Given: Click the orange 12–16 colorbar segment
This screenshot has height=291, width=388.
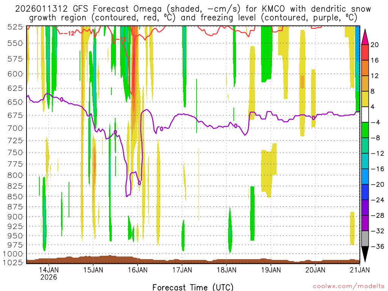Looking at the screenshot, I should click(365, 68).
